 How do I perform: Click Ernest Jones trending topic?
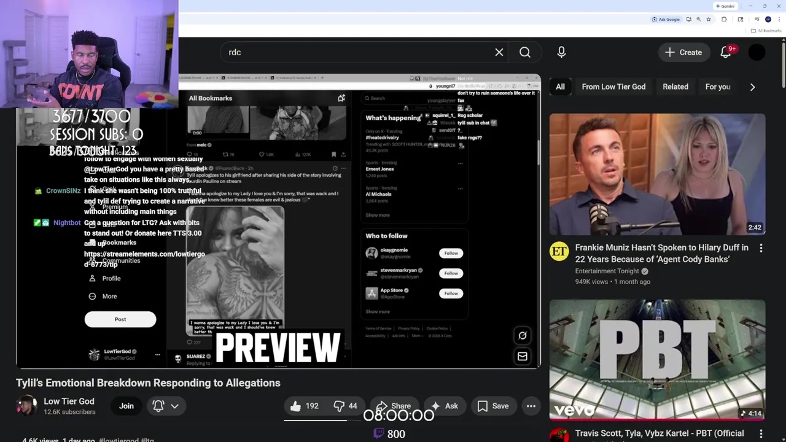coord(380,169)
